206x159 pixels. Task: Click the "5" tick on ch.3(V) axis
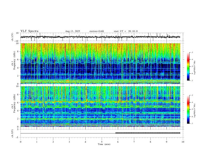(x=18, y=129)
